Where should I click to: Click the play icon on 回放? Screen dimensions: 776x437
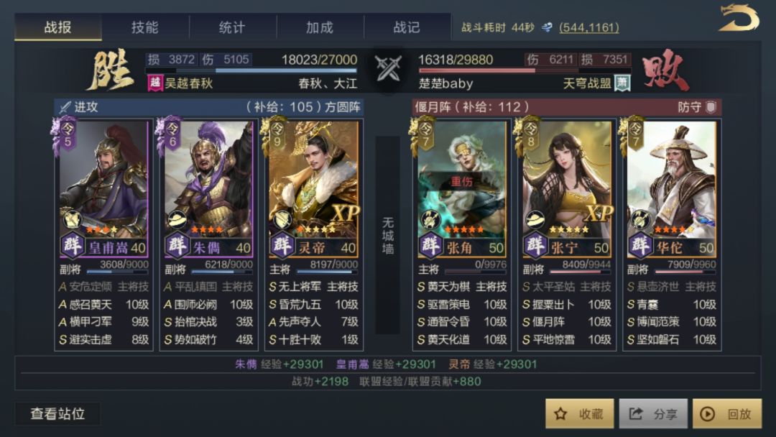point(708,414)
